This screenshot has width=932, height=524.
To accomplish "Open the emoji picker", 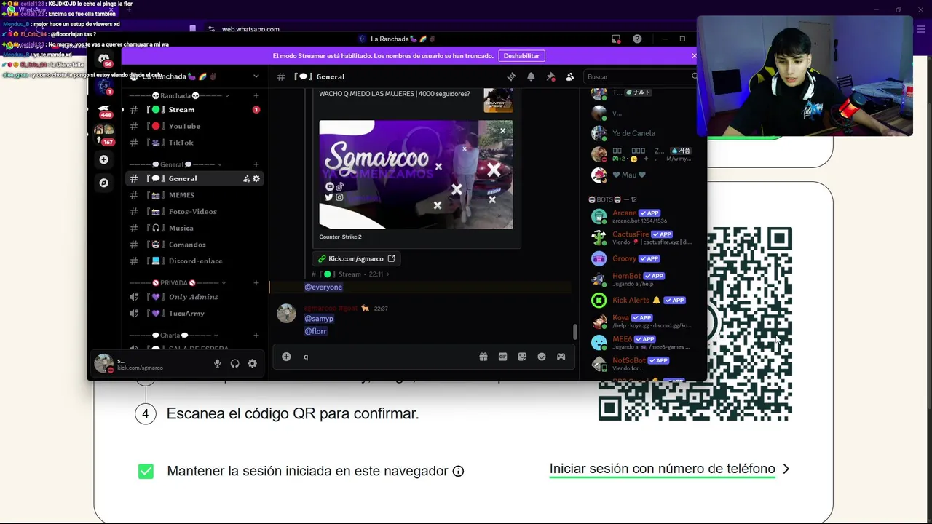I will click(542, 357).
